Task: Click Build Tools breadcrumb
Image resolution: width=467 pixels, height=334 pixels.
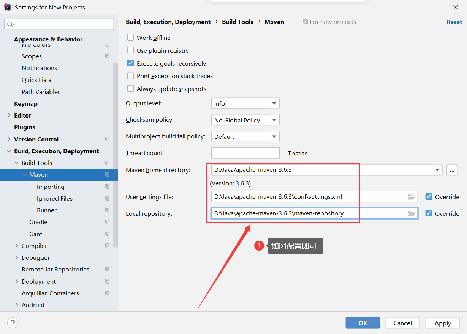Action: click(237, 22)
